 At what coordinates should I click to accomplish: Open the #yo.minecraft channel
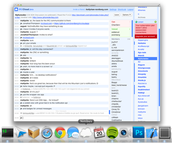click(x=144, y=96)
